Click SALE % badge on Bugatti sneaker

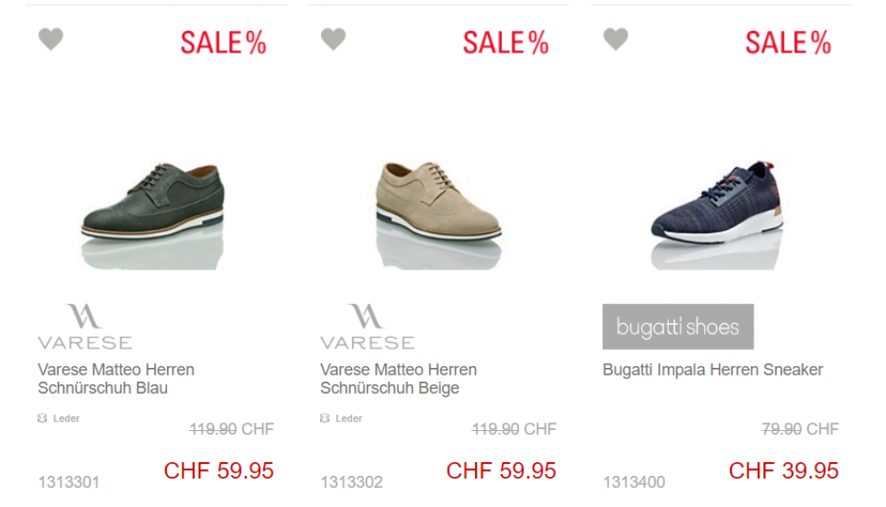click(788, 42)
